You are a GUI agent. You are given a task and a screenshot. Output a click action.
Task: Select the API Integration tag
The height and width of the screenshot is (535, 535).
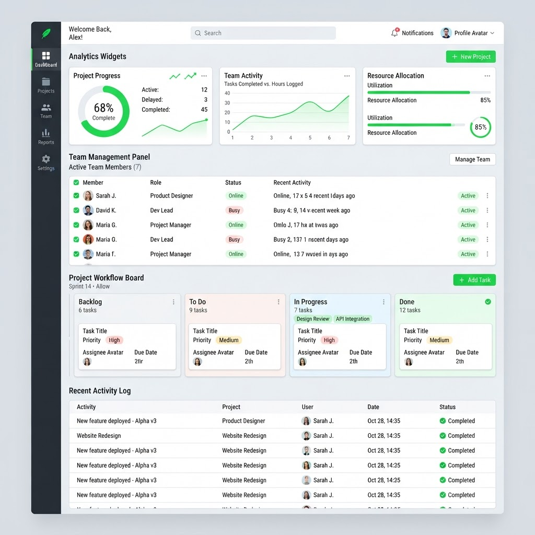point(353,319)
